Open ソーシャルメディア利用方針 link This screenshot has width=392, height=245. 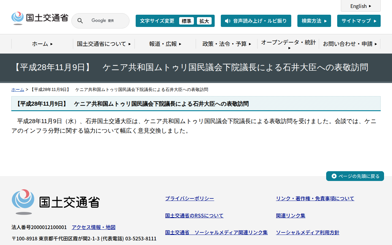click(x=307, y=232)
